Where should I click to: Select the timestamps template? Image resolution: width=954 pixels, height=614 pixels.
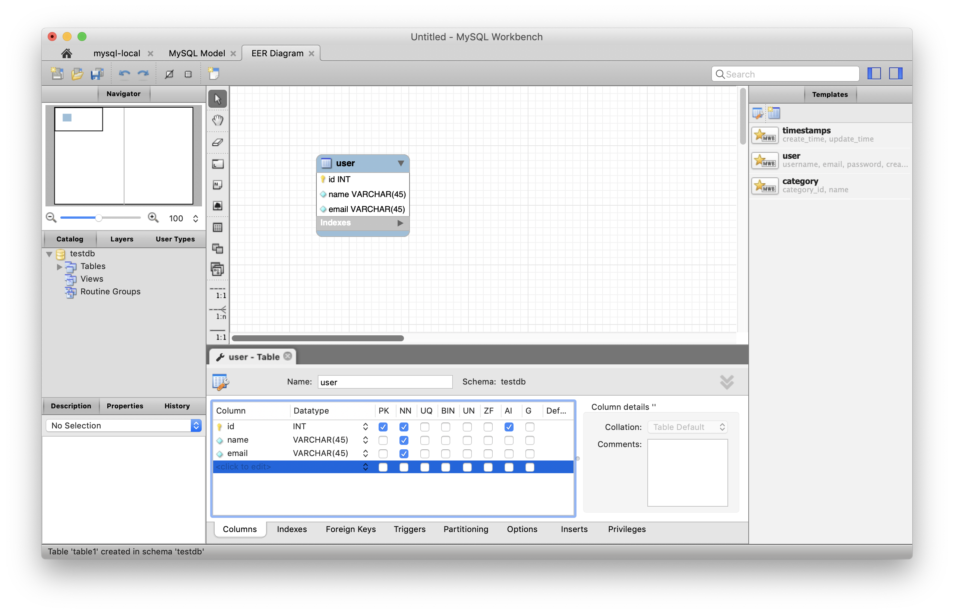[x=830, y=135]
